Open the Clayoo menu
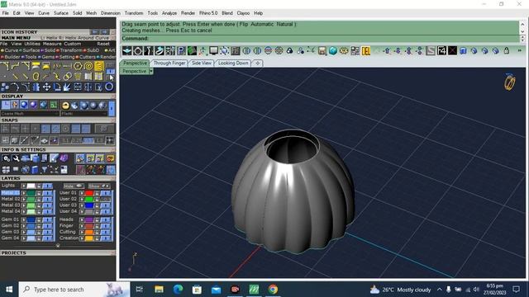 point(243,13)
